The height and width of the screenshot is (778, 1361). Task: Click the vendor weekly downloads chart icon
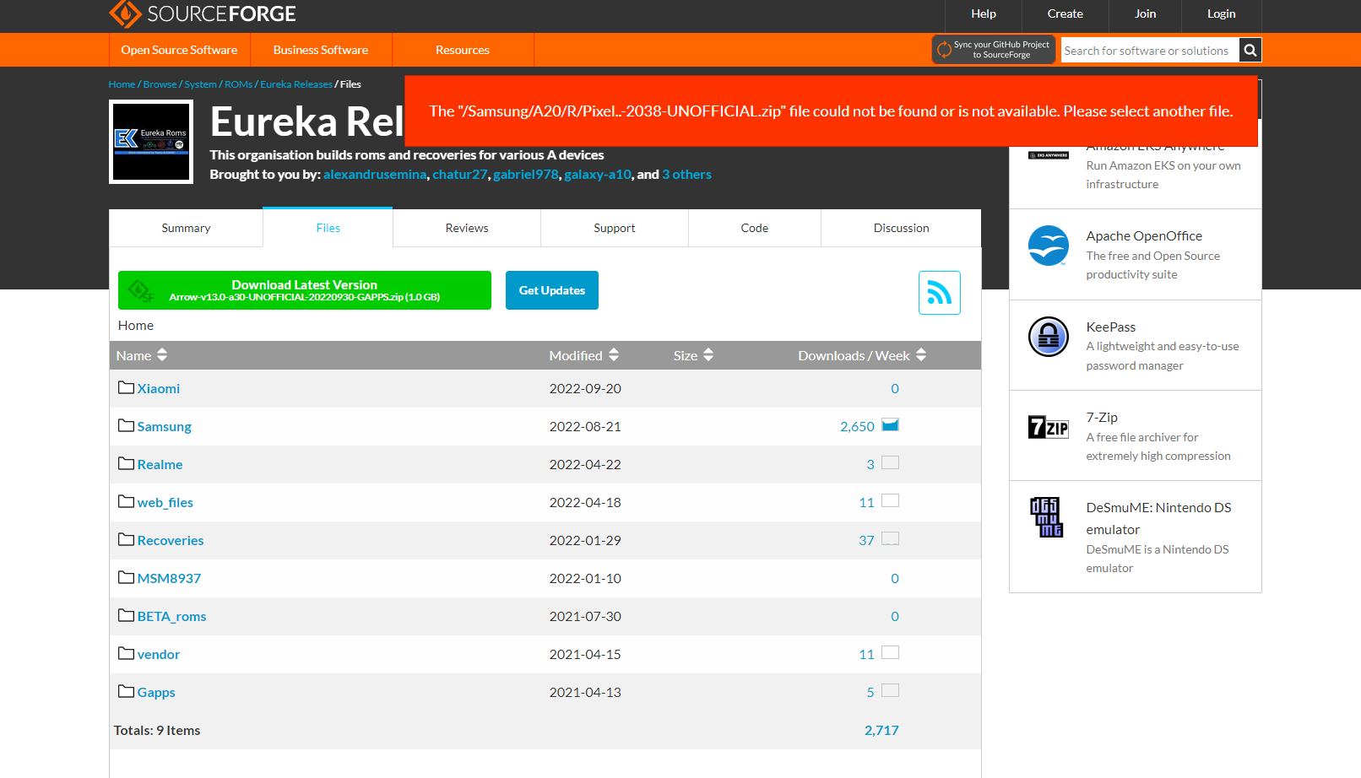pos(890,652)
